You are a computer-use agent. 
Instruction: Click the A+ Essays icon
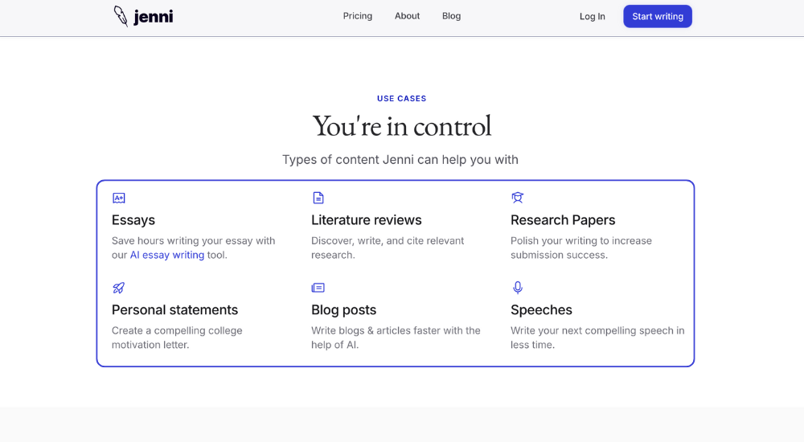pyautogui.click(x=118, y=198)
